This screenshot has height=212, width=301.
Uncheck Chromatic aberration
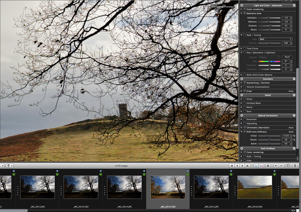point(245,127)
